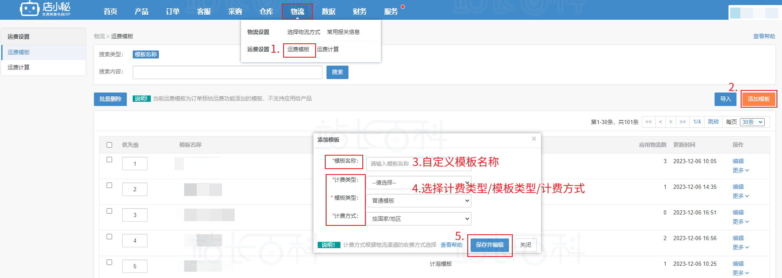Close the 添加模板 dialog with X icon
This screenshot has width=782, height=278.
(x=534, y=139)
